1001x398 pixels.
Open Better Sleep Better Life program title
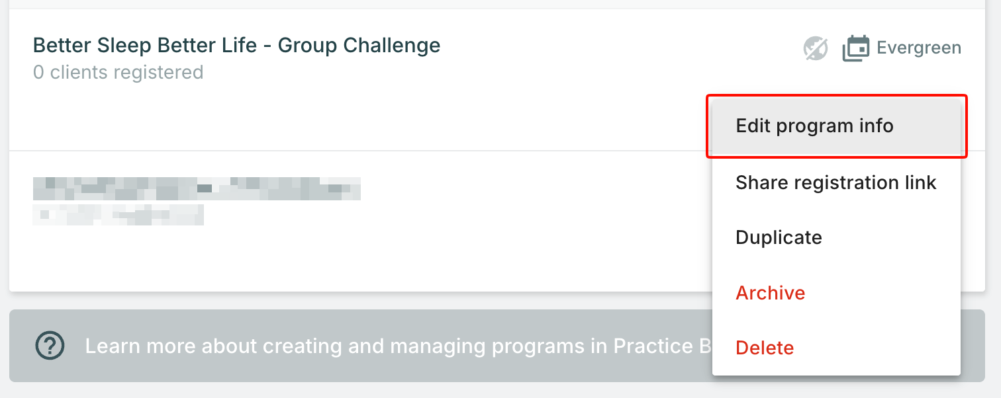click(x=236, y=46)
